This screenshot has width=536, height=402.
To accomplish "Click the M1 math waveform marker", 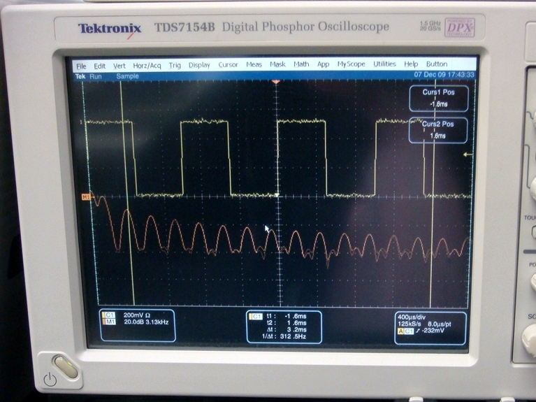I will point(86,196).
